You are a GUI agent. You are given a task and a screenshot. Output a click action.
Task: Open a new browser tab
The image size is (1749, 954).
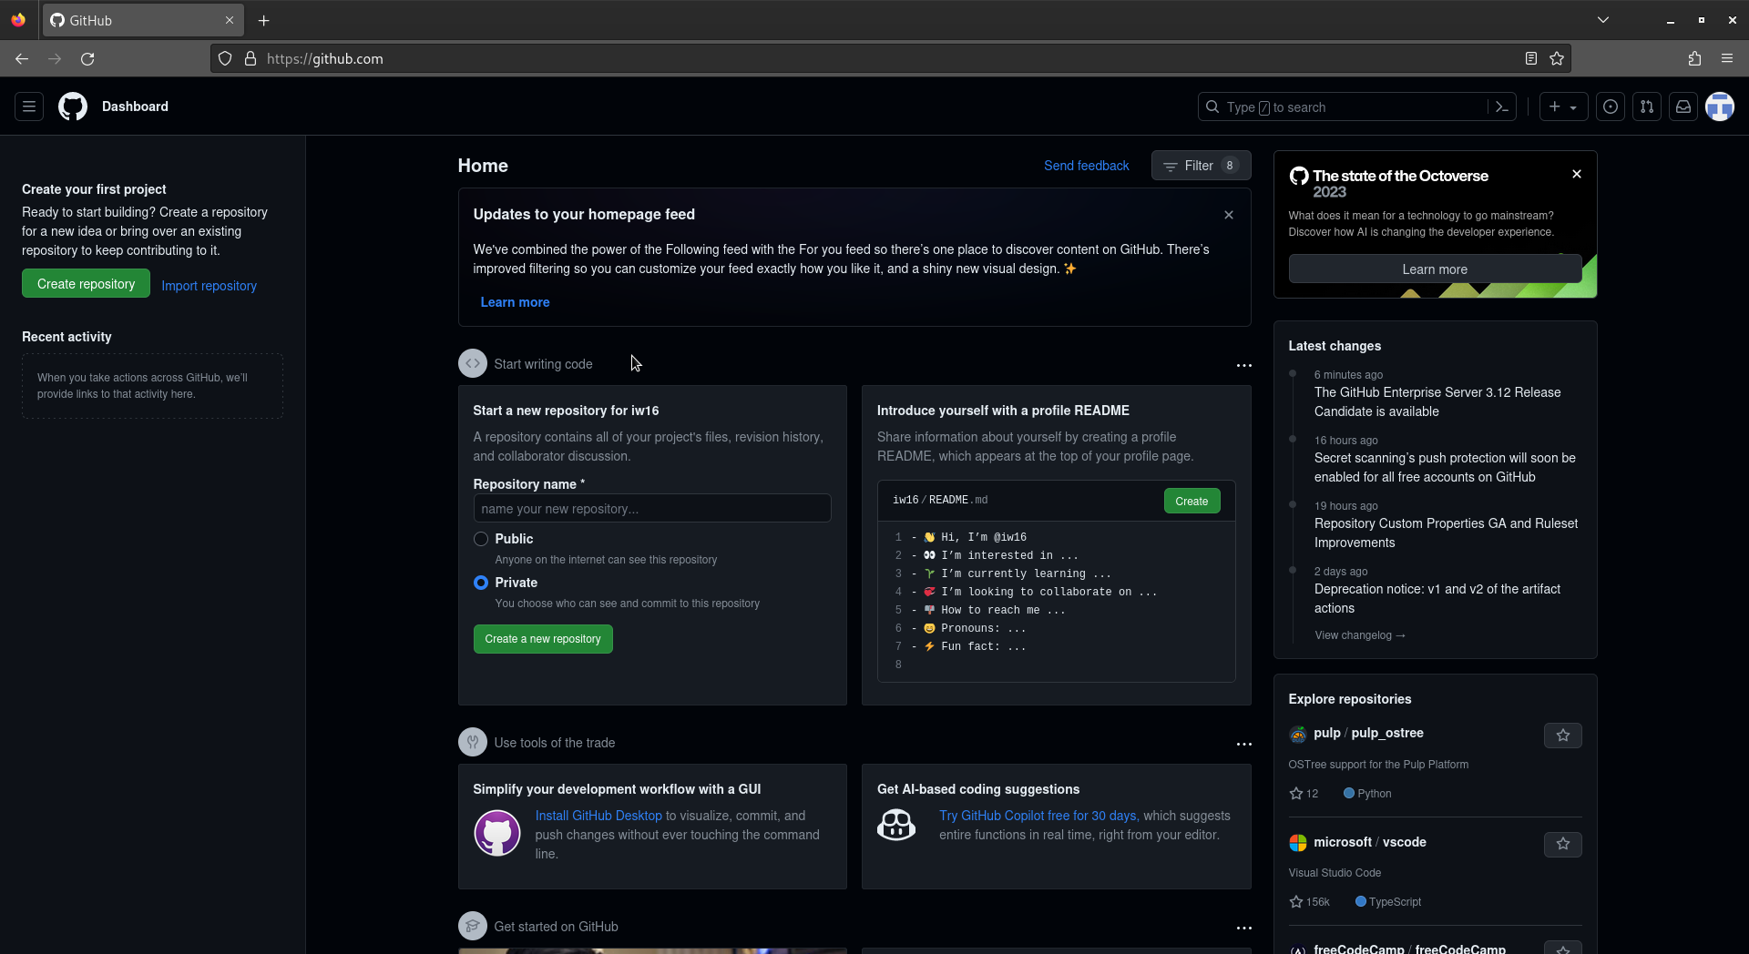click(263, 20)
